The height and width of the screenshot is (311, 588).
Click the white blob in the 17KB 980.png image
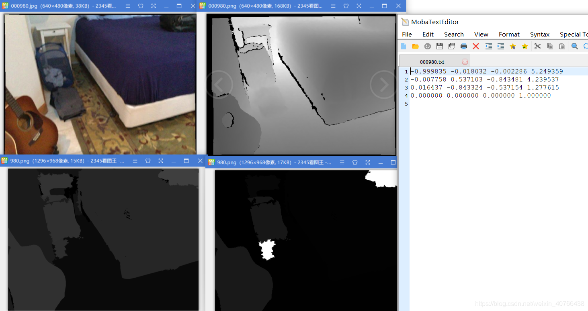(268, 250)
